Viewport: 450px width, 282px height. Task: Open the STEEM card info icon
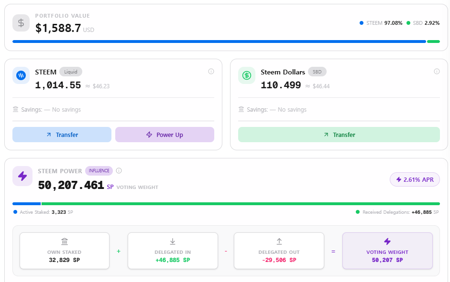pos(211,72)
